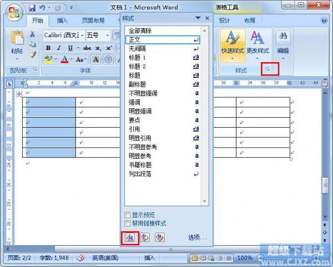Toggle underline formatting
333x267 pixels.
pyautogui.click(x=70, y=48)
